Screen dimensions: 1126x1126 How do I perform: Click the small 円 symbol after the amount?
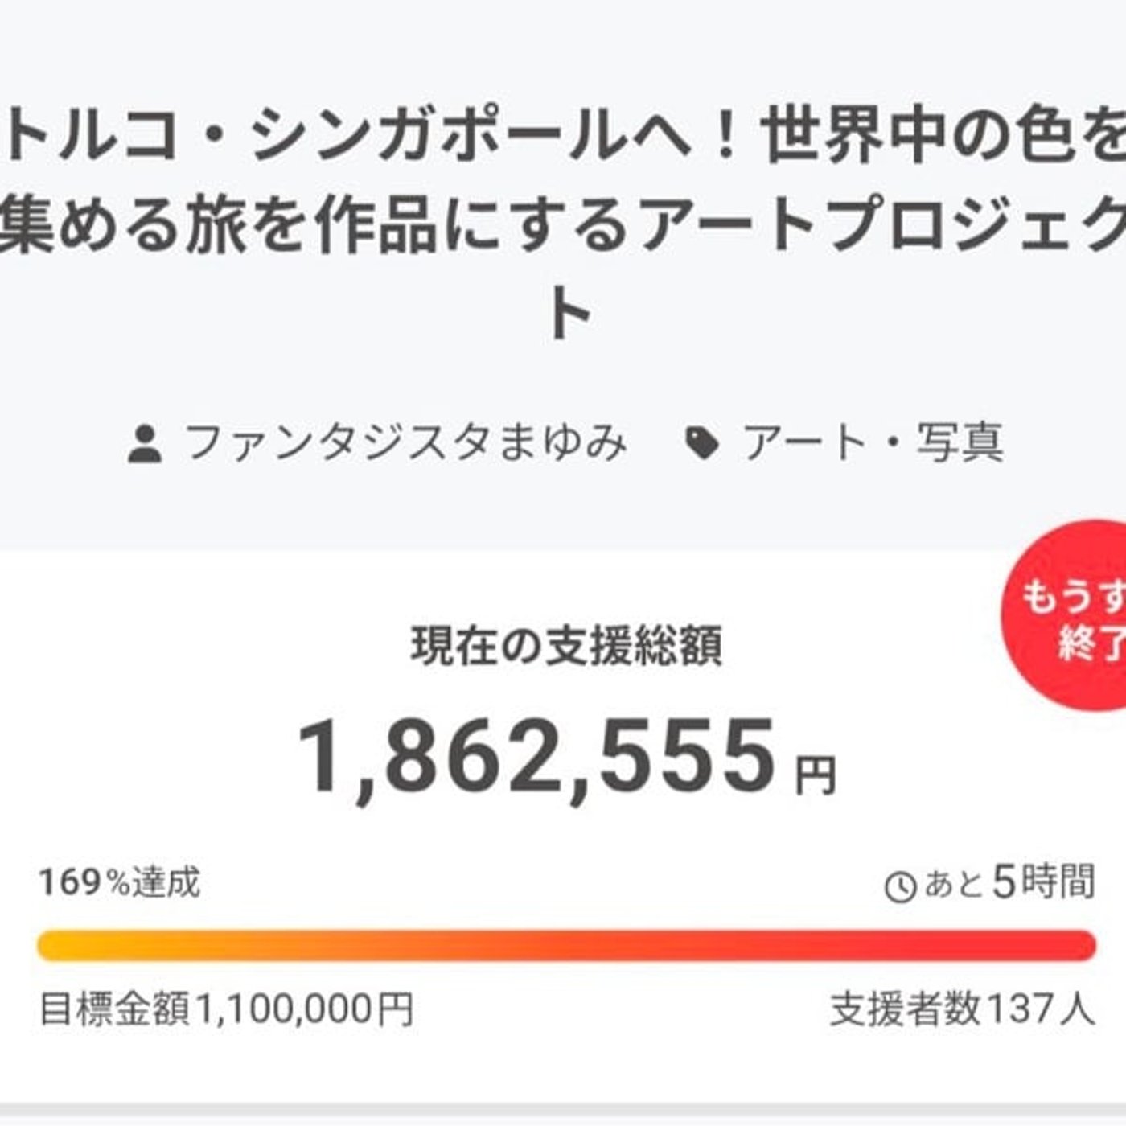click(816, 775)
